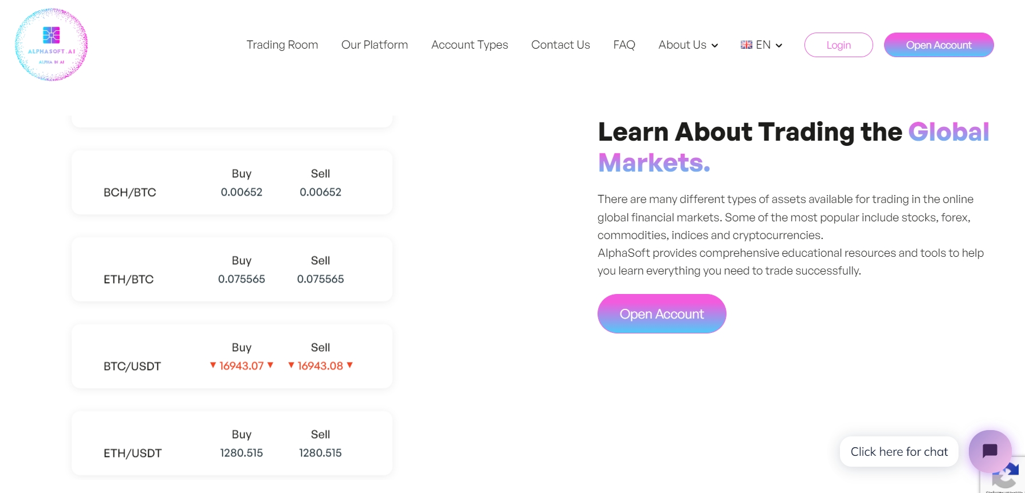This screenshot has width=1025, height=493.
Task: Click the UK flag language icon
Action: coord(746,45)
